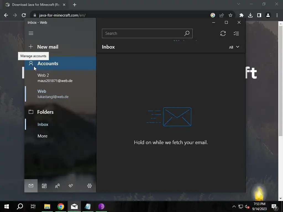This screenshot has width=283, height=212.
Task: Reload the Chrome page
Action: tap(24, 15)
